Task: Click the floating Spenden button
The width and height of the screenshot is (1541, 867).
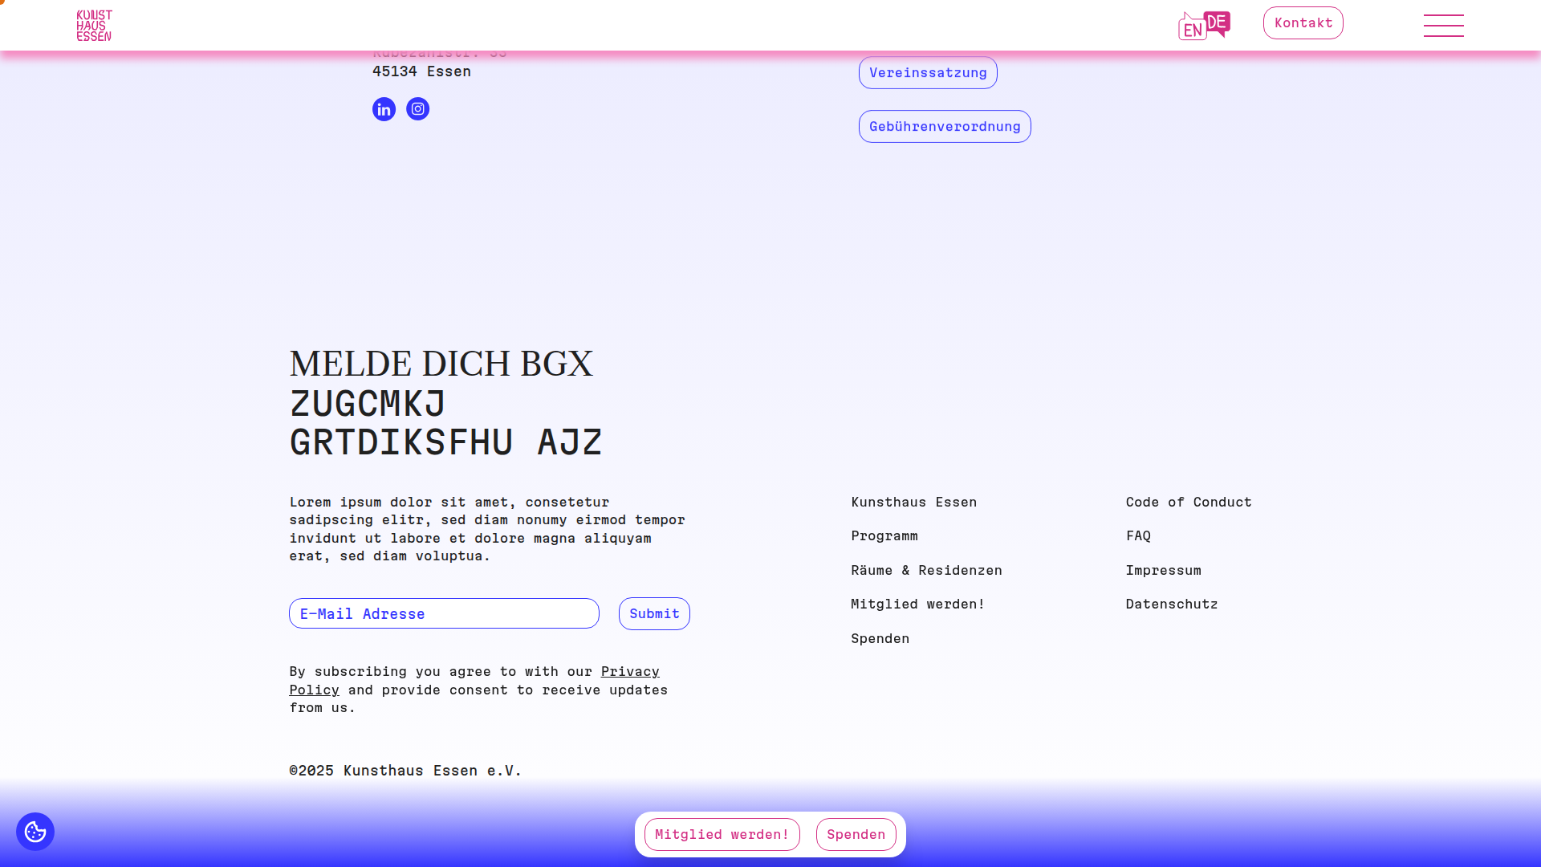Action: point(856,834)
